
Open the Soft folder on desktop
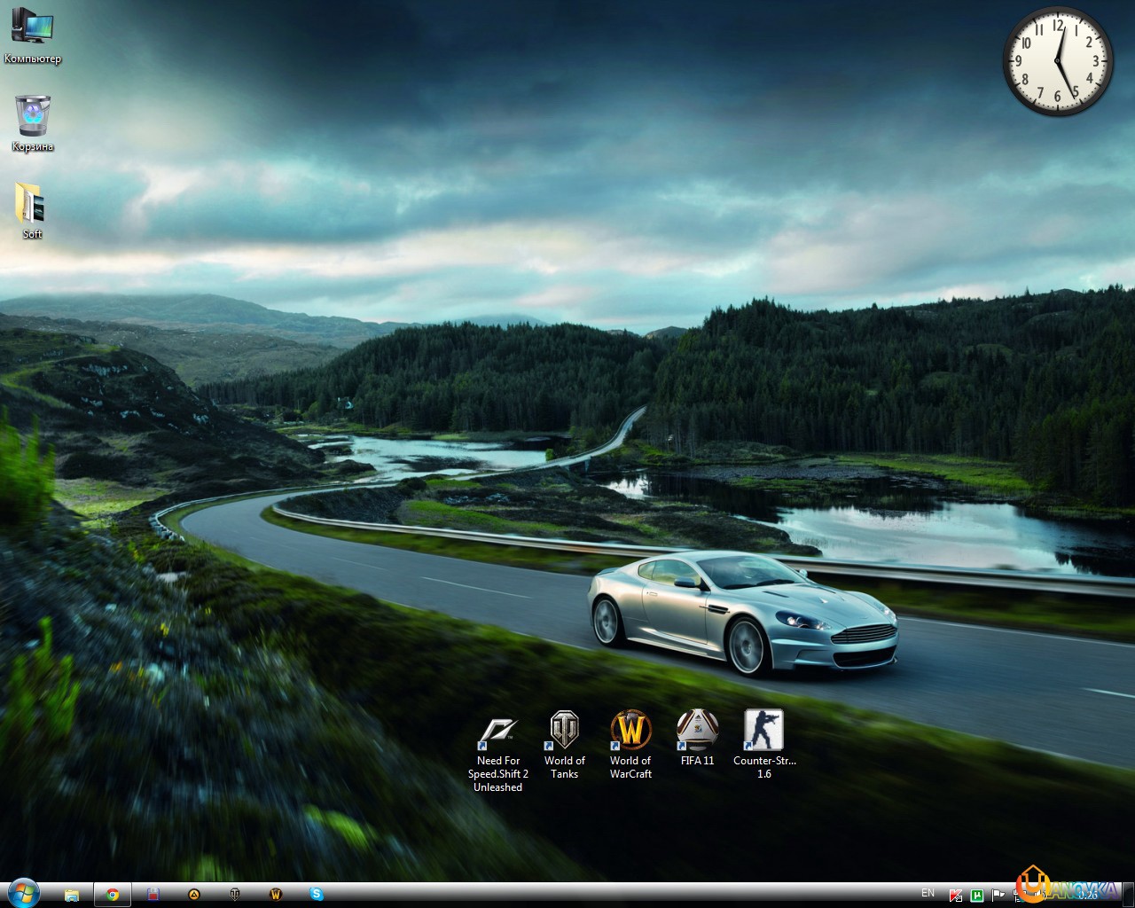[32, 204]
